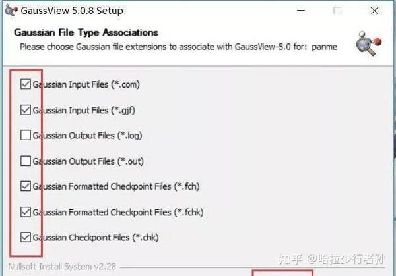The width and height of the screenshot is (396, 276).
Task: Click the "Gaussian Output Files (*.out)" label text
Action: tap(88, 161)
